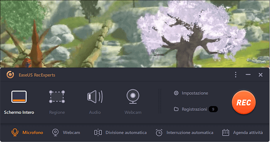Select Schermo Intero full screen mode icon
Image resolution: width=270 pixels, height=142 pixels.
click(19, 97)
